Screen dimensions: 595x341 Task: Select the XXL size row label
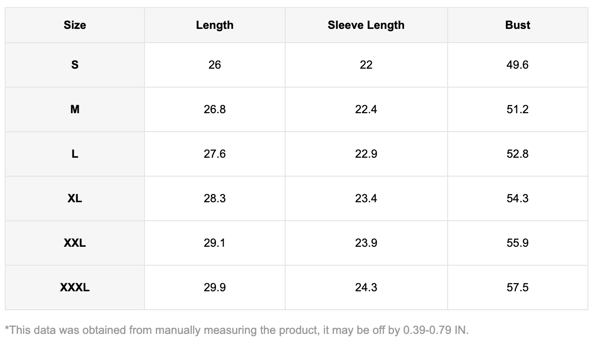75,243
